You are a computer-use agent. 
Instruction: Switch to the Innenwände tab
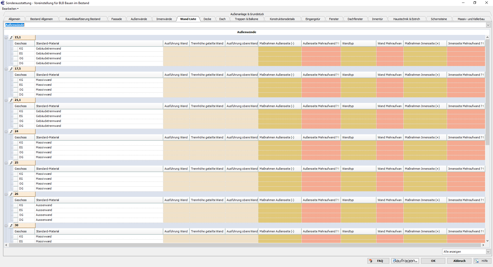(x=164, y=19)
